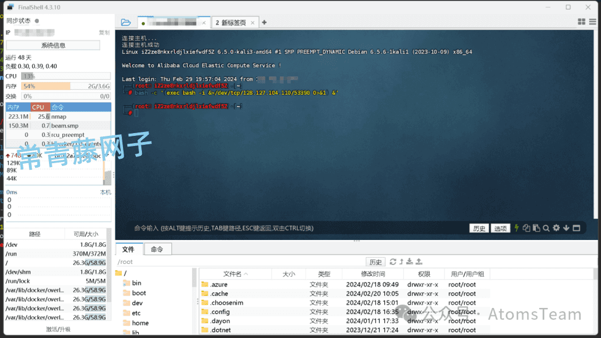Open terminal search magnifier icon
601x338 pixels.
[x=546, y=228]
